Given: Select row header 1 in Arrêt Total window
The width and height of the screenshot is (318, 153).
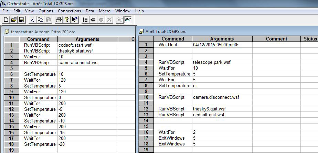Looking at the screenshot, I should click(x=146, y=45).
